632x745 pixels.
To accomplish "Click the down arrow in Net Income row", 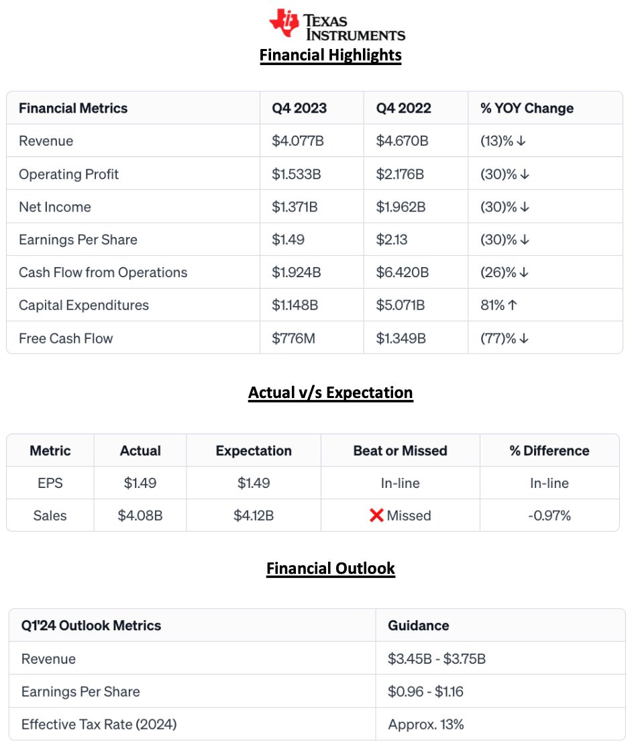I will point(525,207).
